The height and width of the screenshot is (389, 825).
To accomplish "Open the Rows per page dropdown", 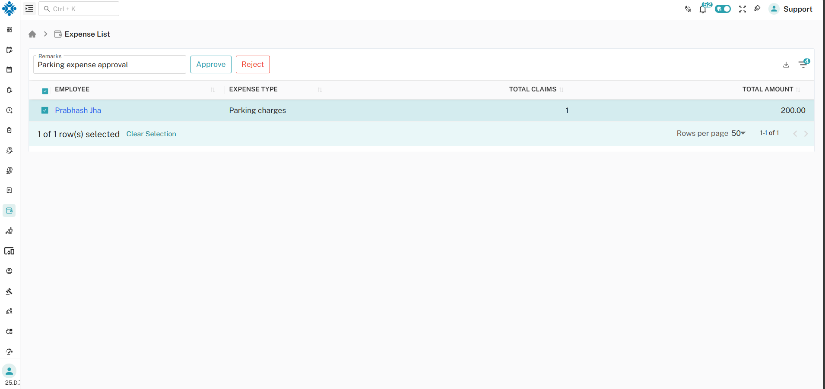I will (738, 133).
